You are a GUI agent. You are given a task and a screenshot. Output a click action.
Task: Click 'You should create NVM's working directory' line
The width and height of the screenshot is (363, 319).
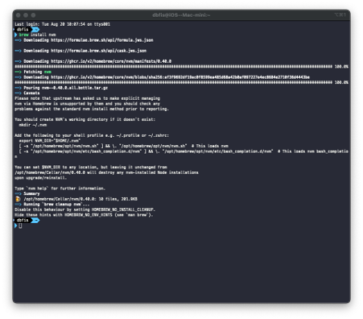point(85,119)
